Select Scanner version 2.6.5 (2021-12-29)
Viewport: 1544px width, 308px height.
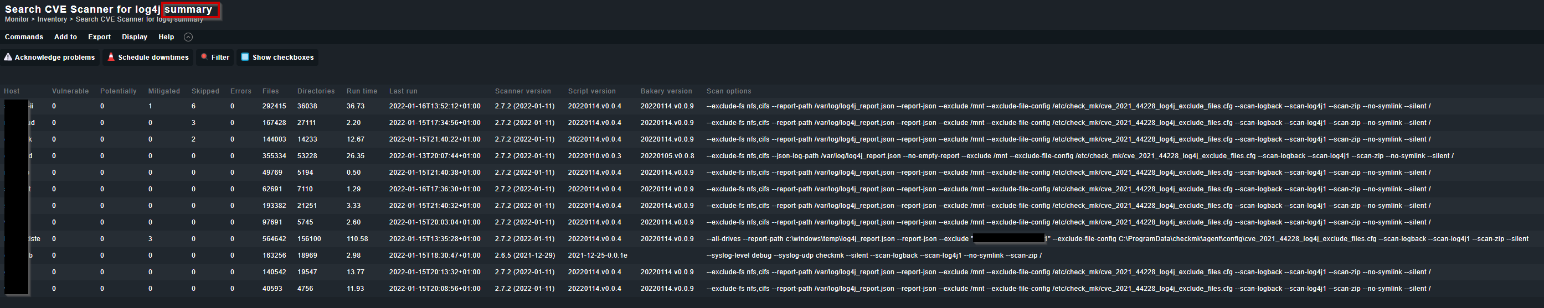525,255
